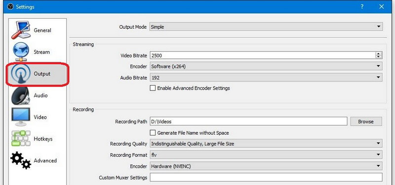
Task: Open the streaming Encoder Software (x264) dropdown
Action: (266, 66)
